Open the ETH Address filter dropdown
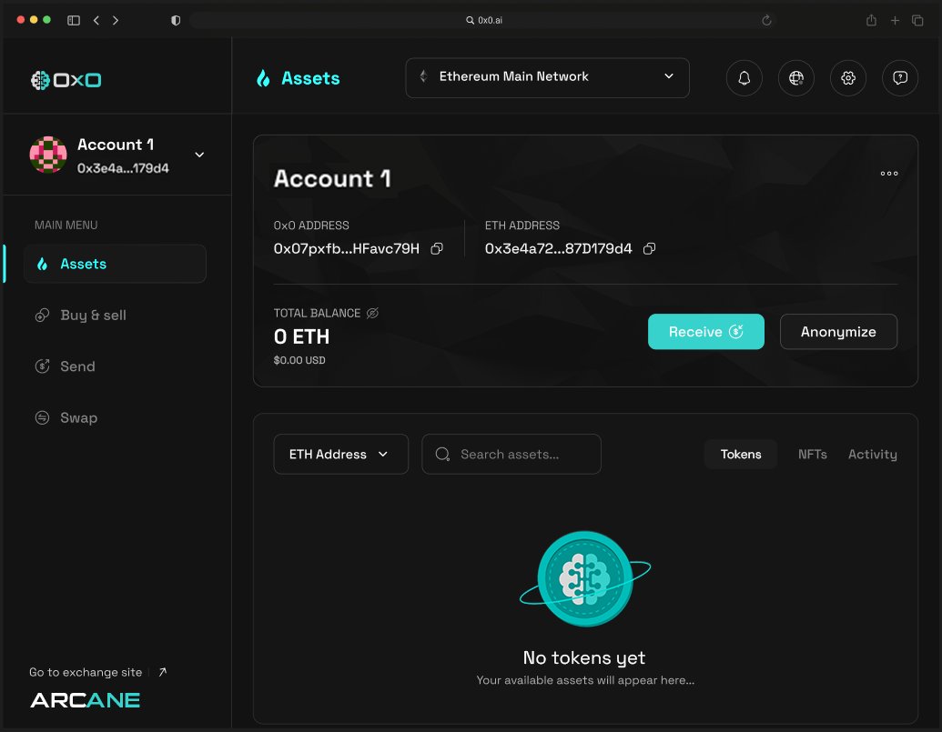942x732 pixels. coord(340,454)
